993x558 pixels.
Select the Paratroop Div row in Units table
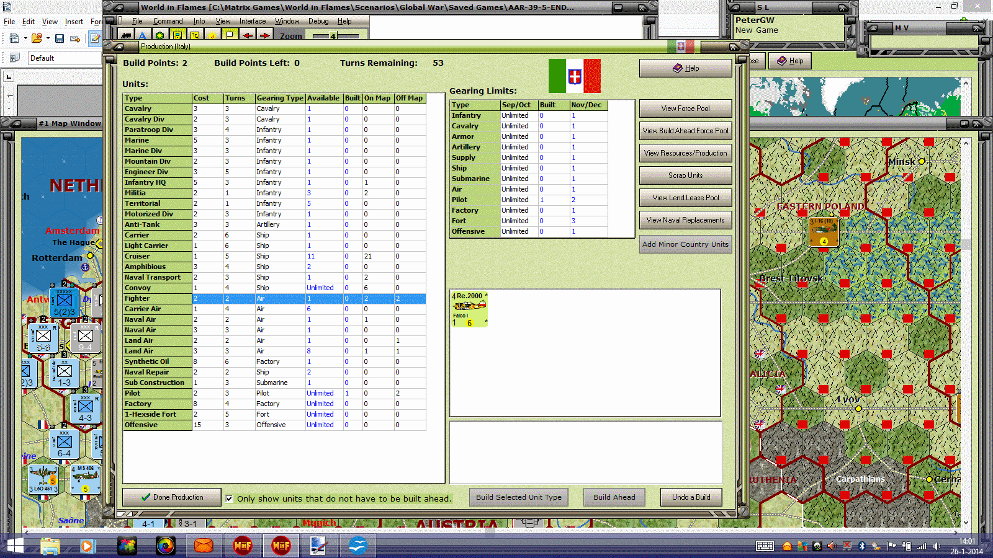274,130
